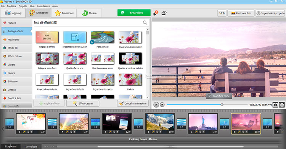Switch to the Musica tab
The image size is (286, 149).
89,13
